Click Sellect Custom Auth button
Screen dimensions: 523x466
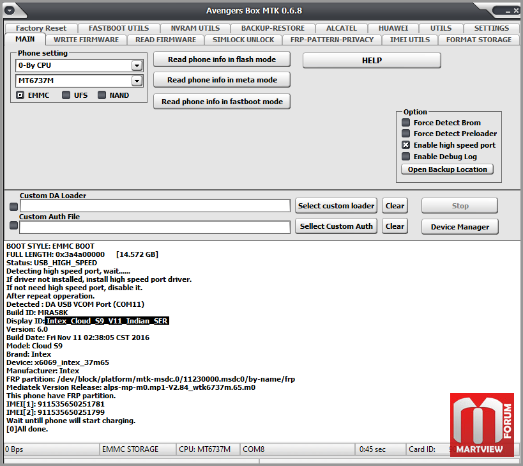(336, 226)
